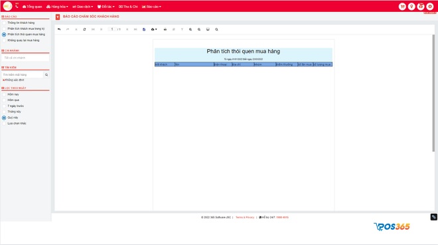Expand the Đối tác menu dropdown

pos(106,7)
